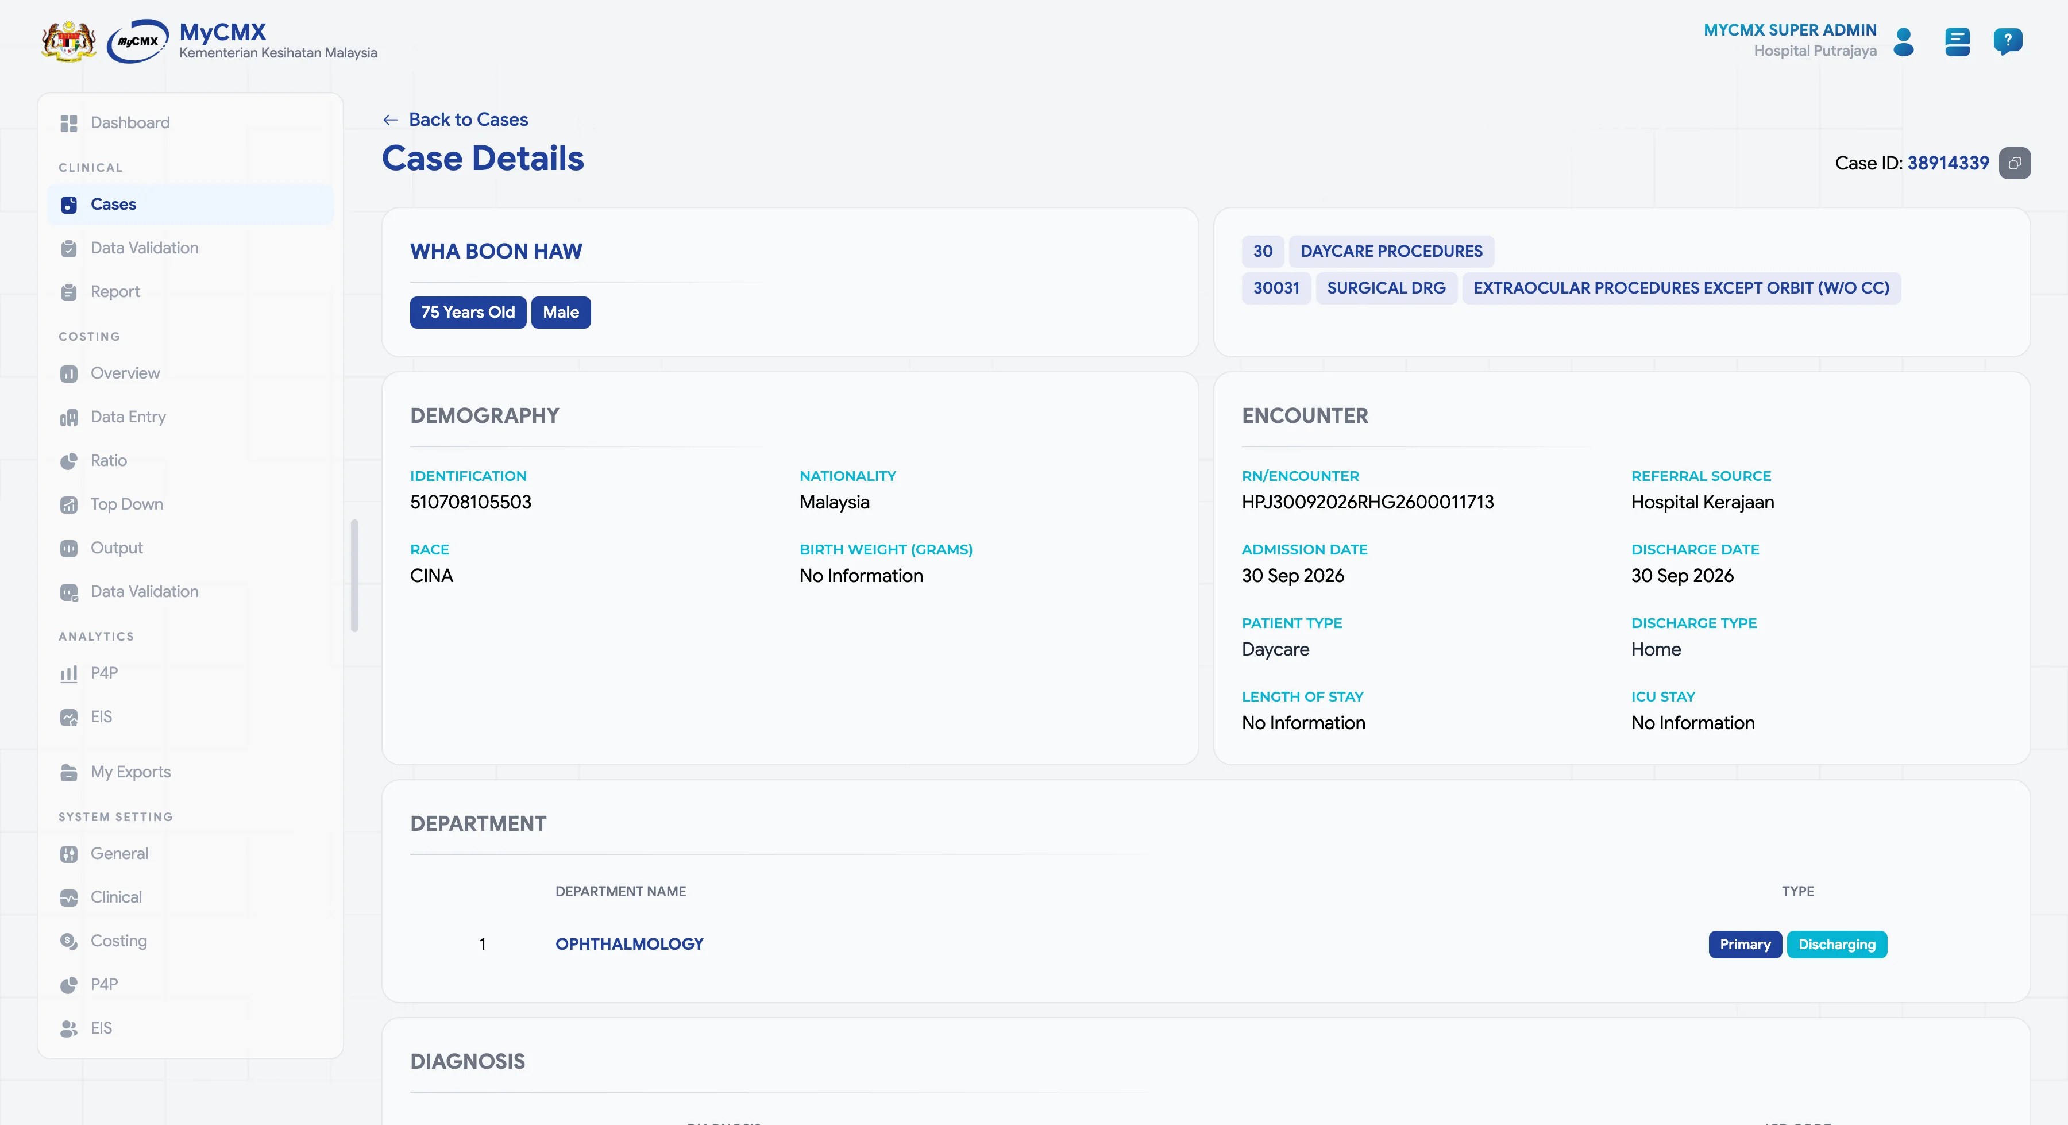Screen dimensions: 2068x1125
Task: Open Data Validation under Costing
Action: [190, 592]
